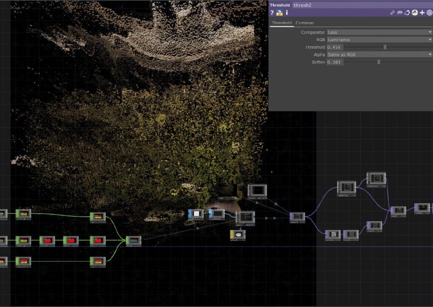The height and width of the screenshot is (307, 433).
Task: Click the Threshold value field 0.458
Action: click(334, 47)
